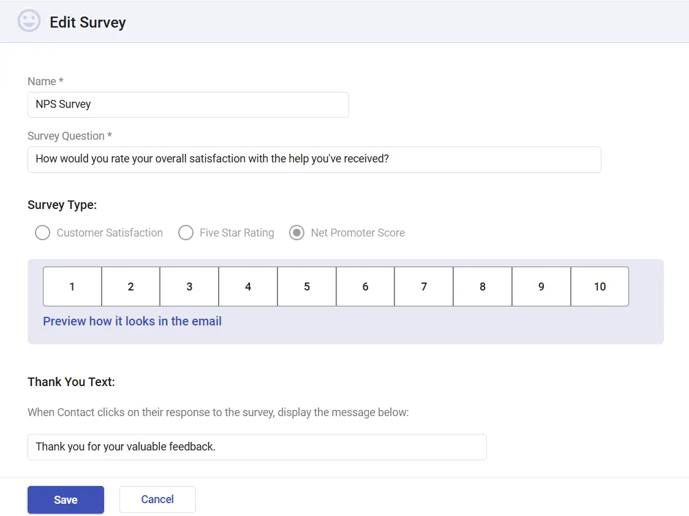Viewport: 689px width, 516px height.
Task: Click rating box number 4
Action: tap(248, 286)
